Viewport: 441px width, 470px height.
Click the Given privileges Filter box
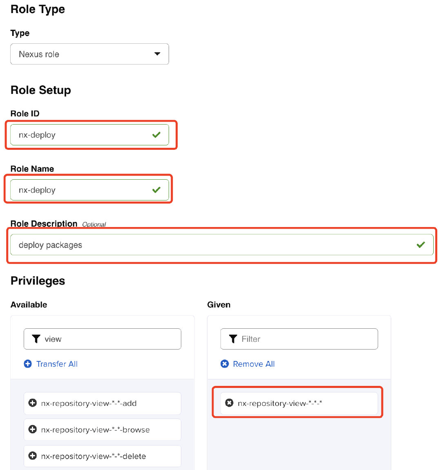tap(299, 339)
